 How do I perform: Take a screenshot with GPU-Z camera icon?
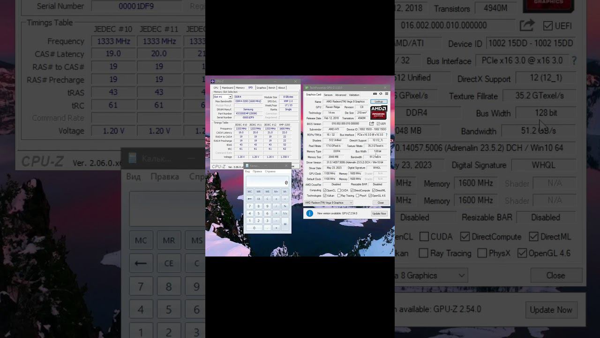click(x=375, y=94)
